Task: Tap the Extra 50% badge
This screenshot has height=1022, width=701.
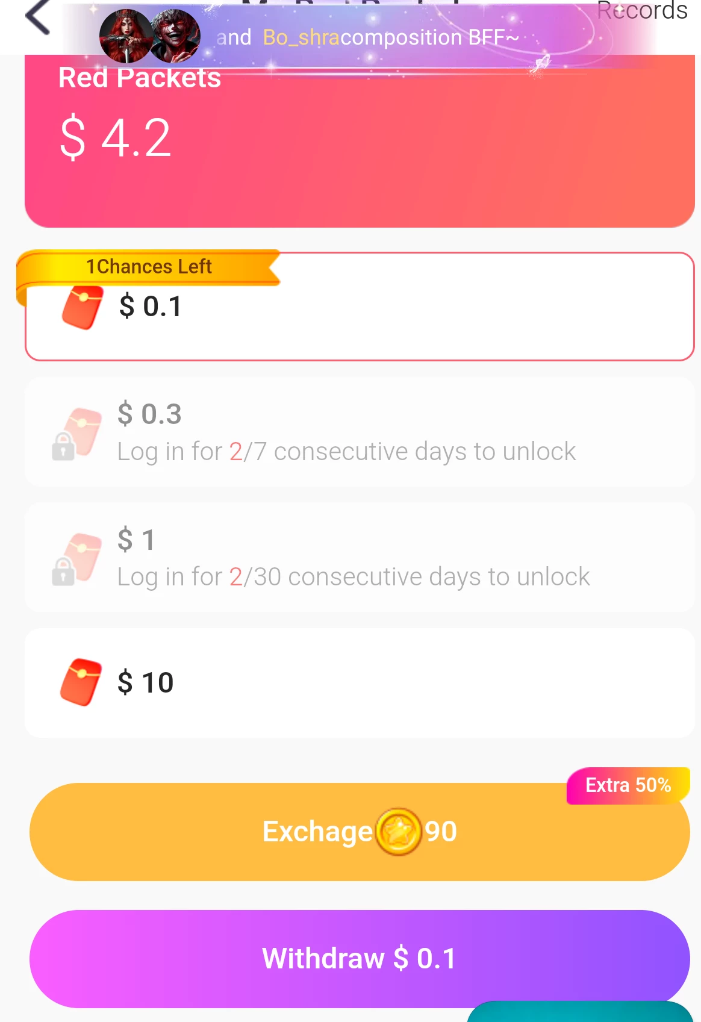Action: pos(628,785)
